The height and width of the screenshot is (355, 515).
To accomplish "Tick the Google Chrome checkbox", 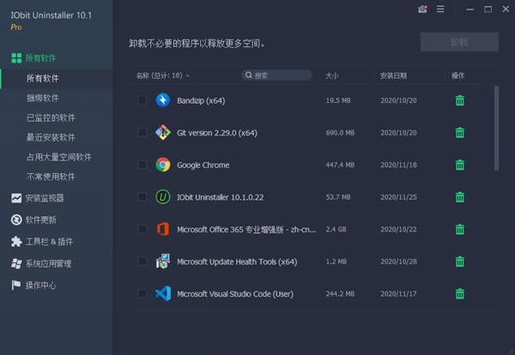I will pos(142,165).
